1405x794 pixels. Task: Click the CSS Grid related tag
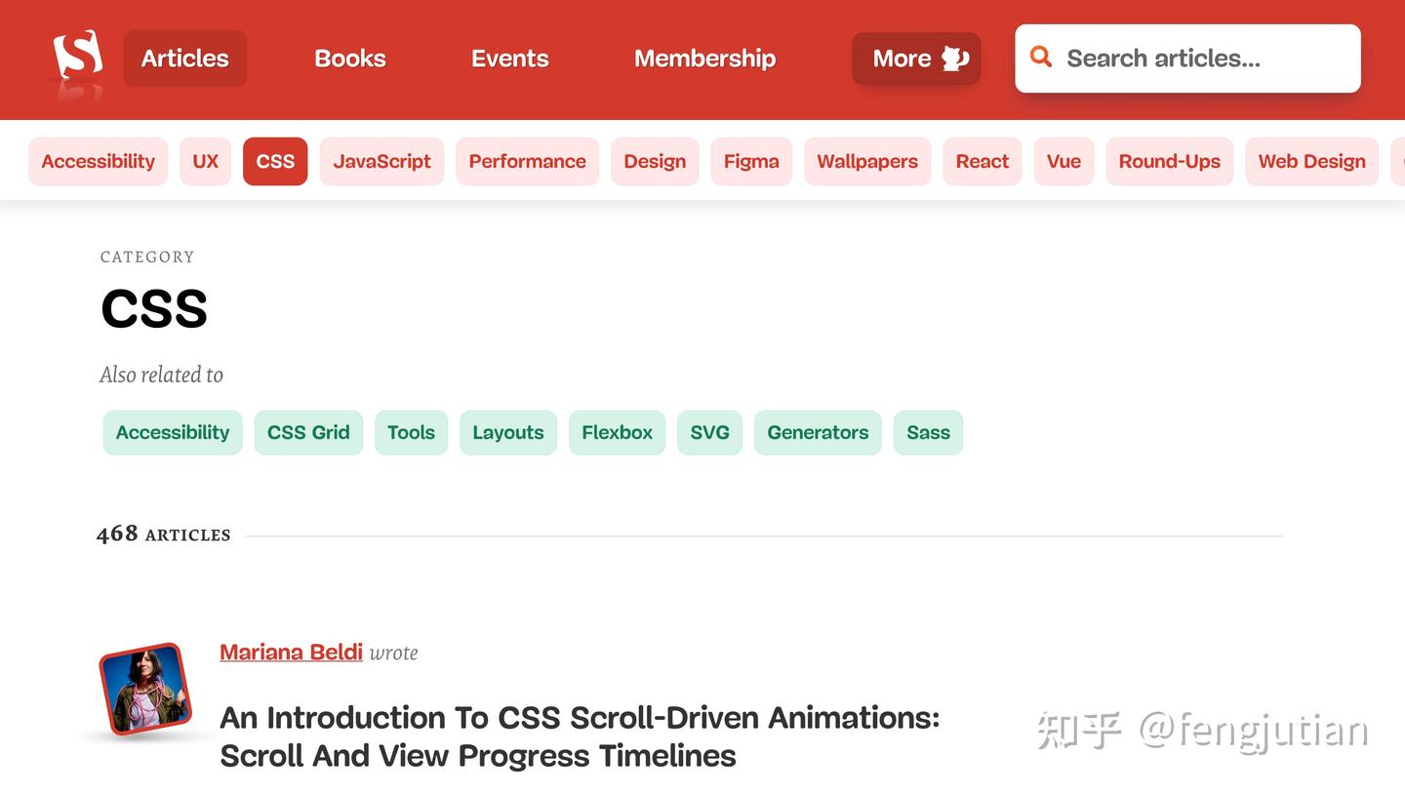click(308, 432)
